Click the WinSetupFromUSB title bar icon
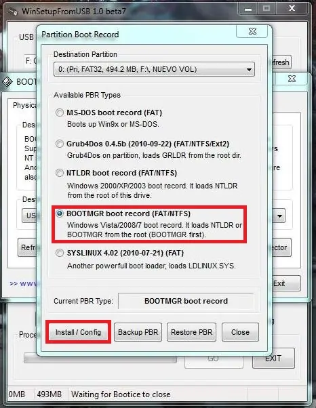 [13, 12]
